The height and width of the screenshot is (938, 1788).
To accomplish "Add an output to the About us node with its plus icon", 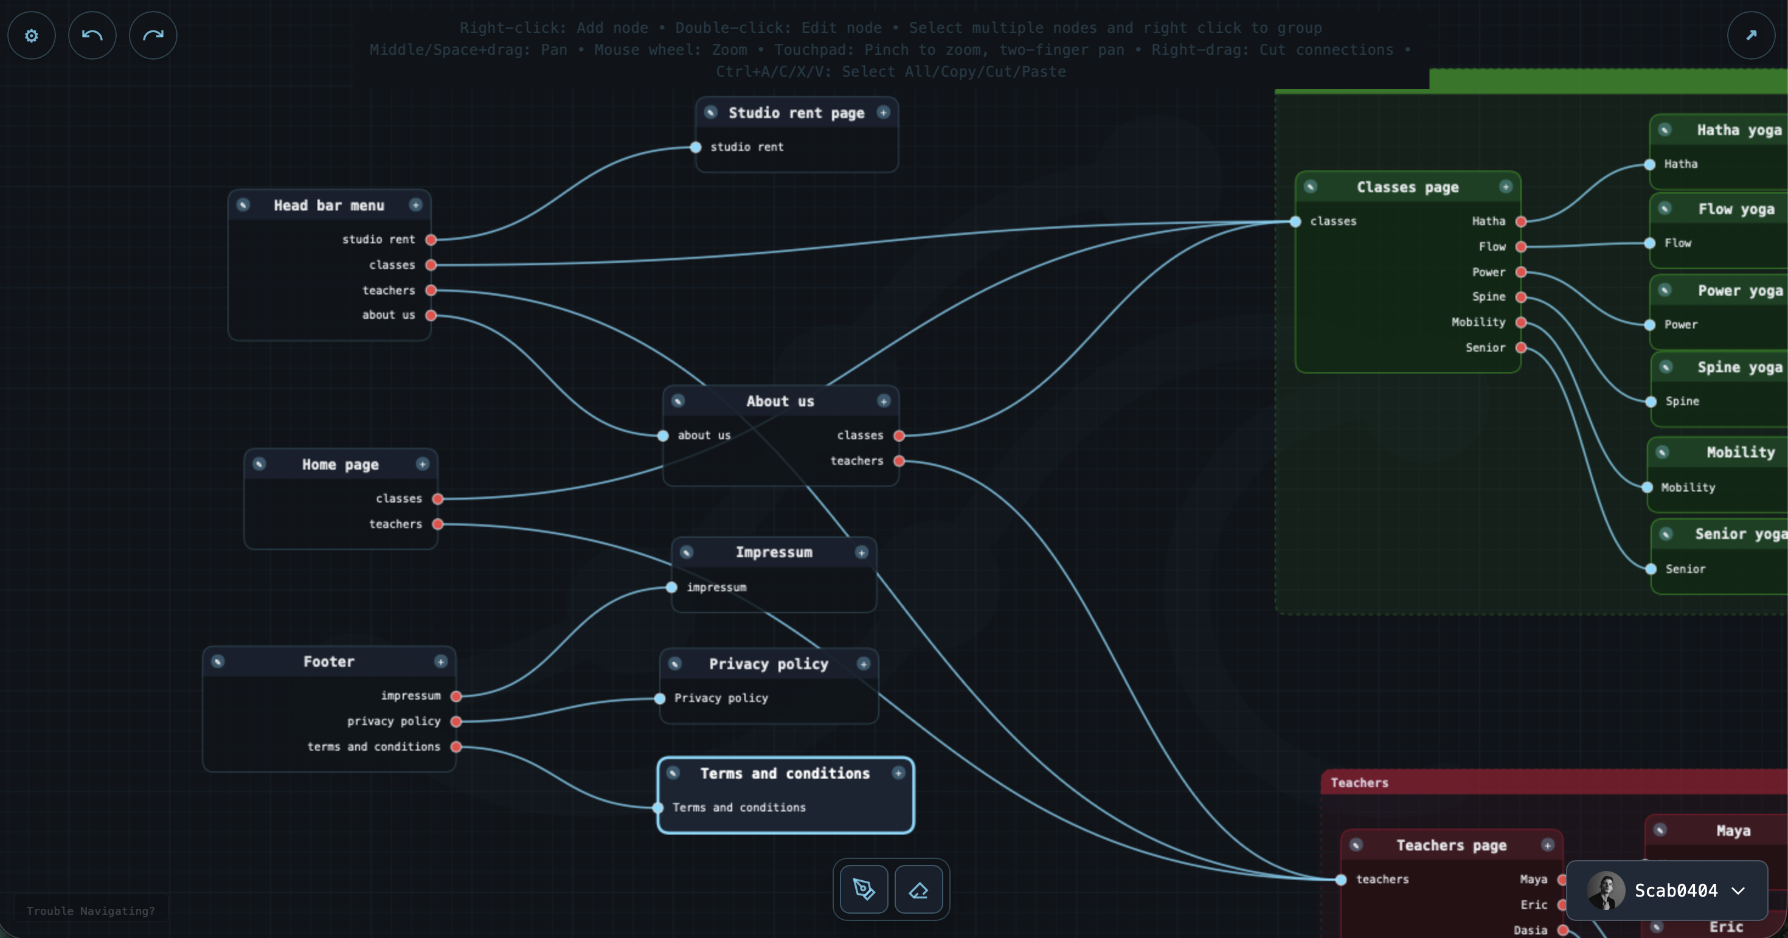I will click(884, 401).
